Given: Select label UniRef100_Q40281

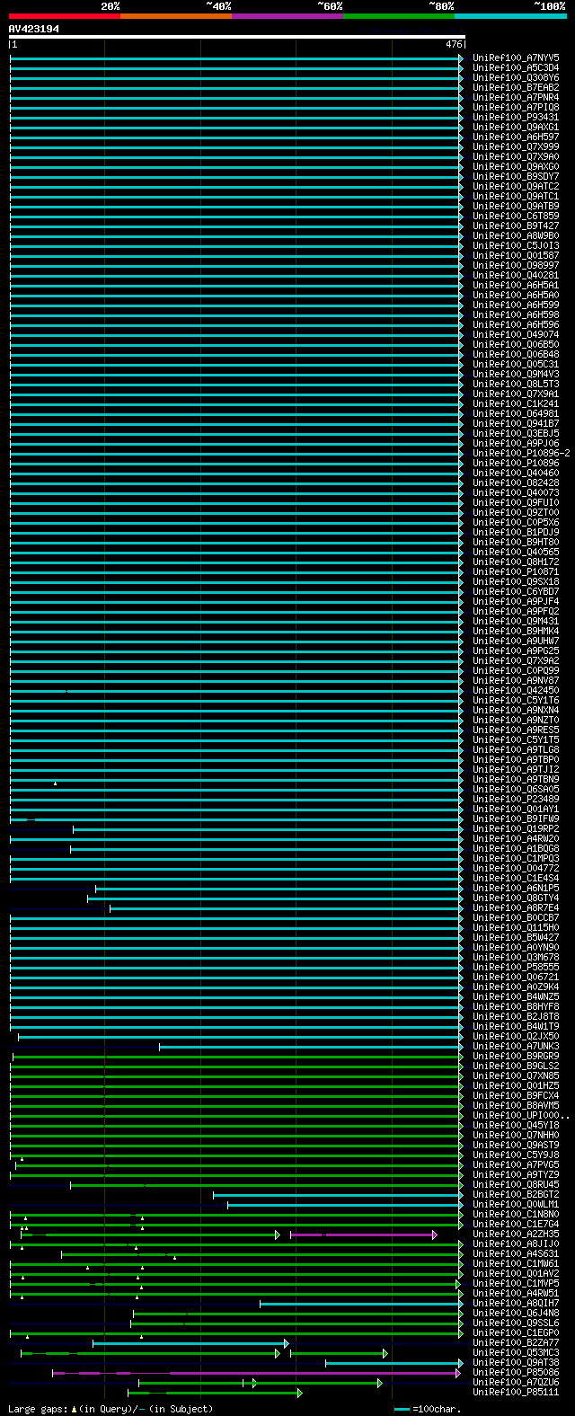Looking at the screenshot, I should [516, 275].
